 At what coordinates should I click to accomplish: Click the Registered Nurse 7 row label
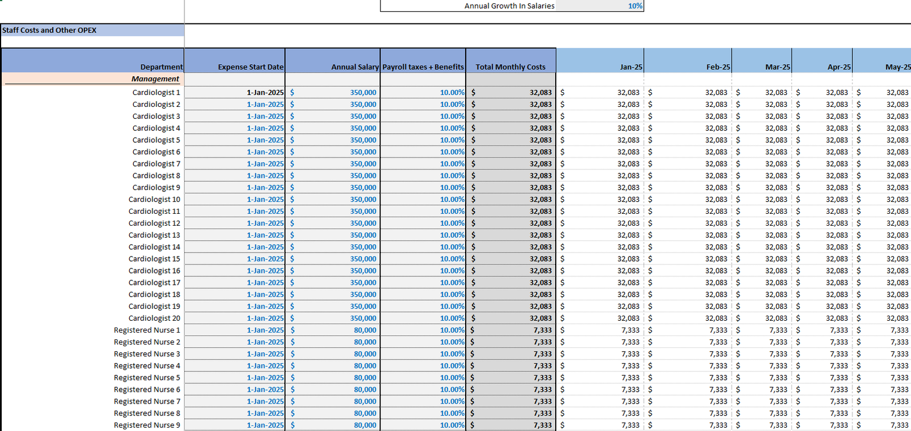[x=147, y=401]
